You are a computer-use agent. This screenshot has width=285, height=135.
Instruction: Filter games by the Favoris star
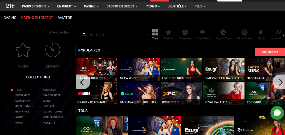(168, 33)
